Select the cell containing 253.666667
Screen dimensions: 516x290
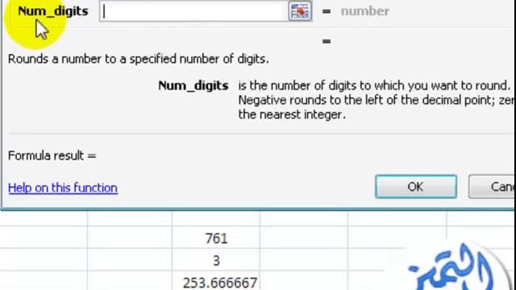(x=216, y=281)
